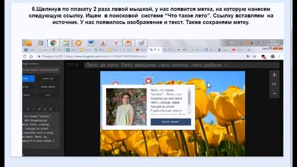The width and height of the screenshot is (297, 167).
Task: Launch the red Yandex 'Я' taskbar icon
Action: [103, 43]
